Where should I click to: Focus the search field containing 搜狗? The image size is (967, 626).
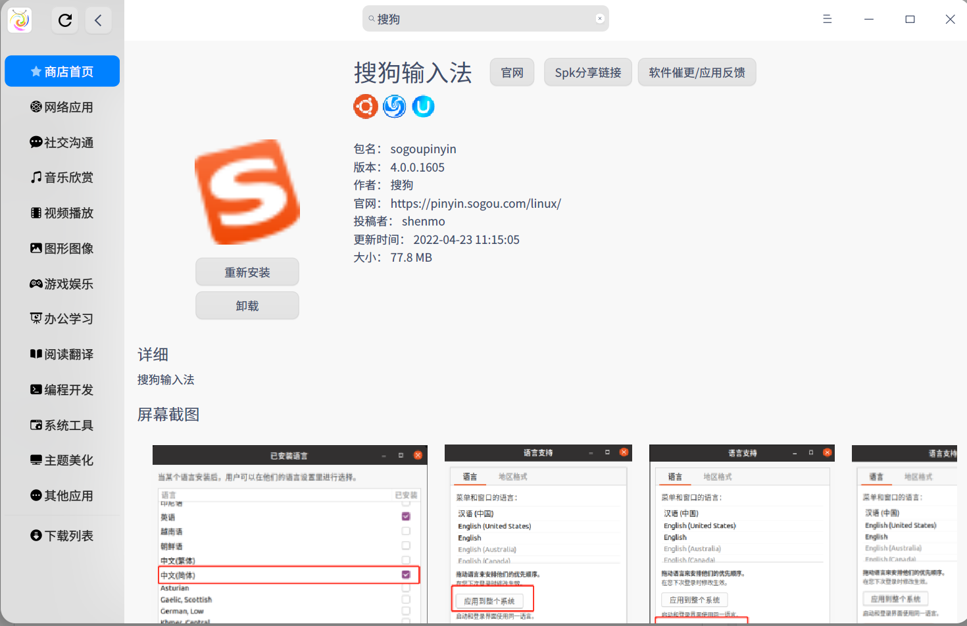click(485, 19)
